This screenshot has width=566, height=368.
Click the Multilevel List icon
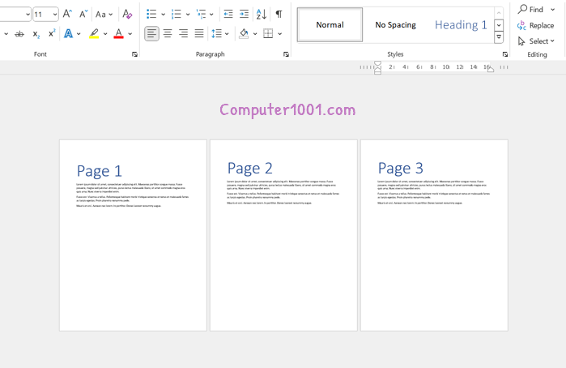point(201,14)
